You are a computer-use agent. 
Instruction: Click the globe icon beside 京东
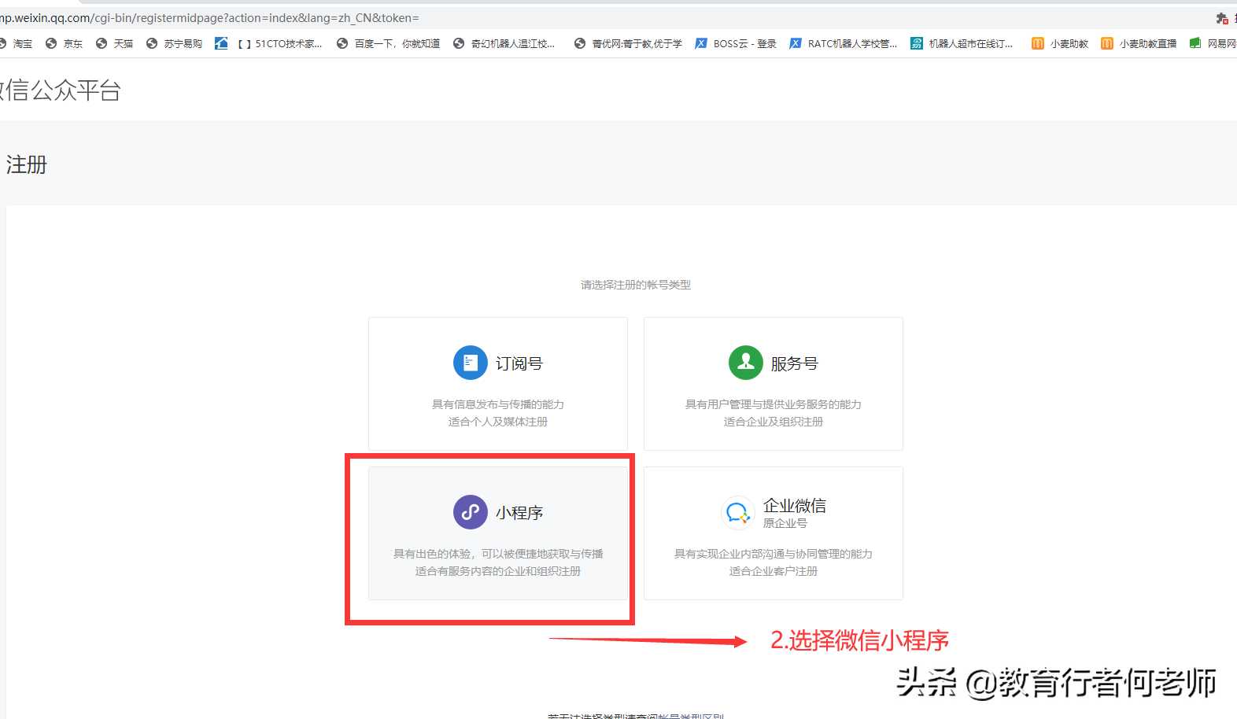point(51,43)
